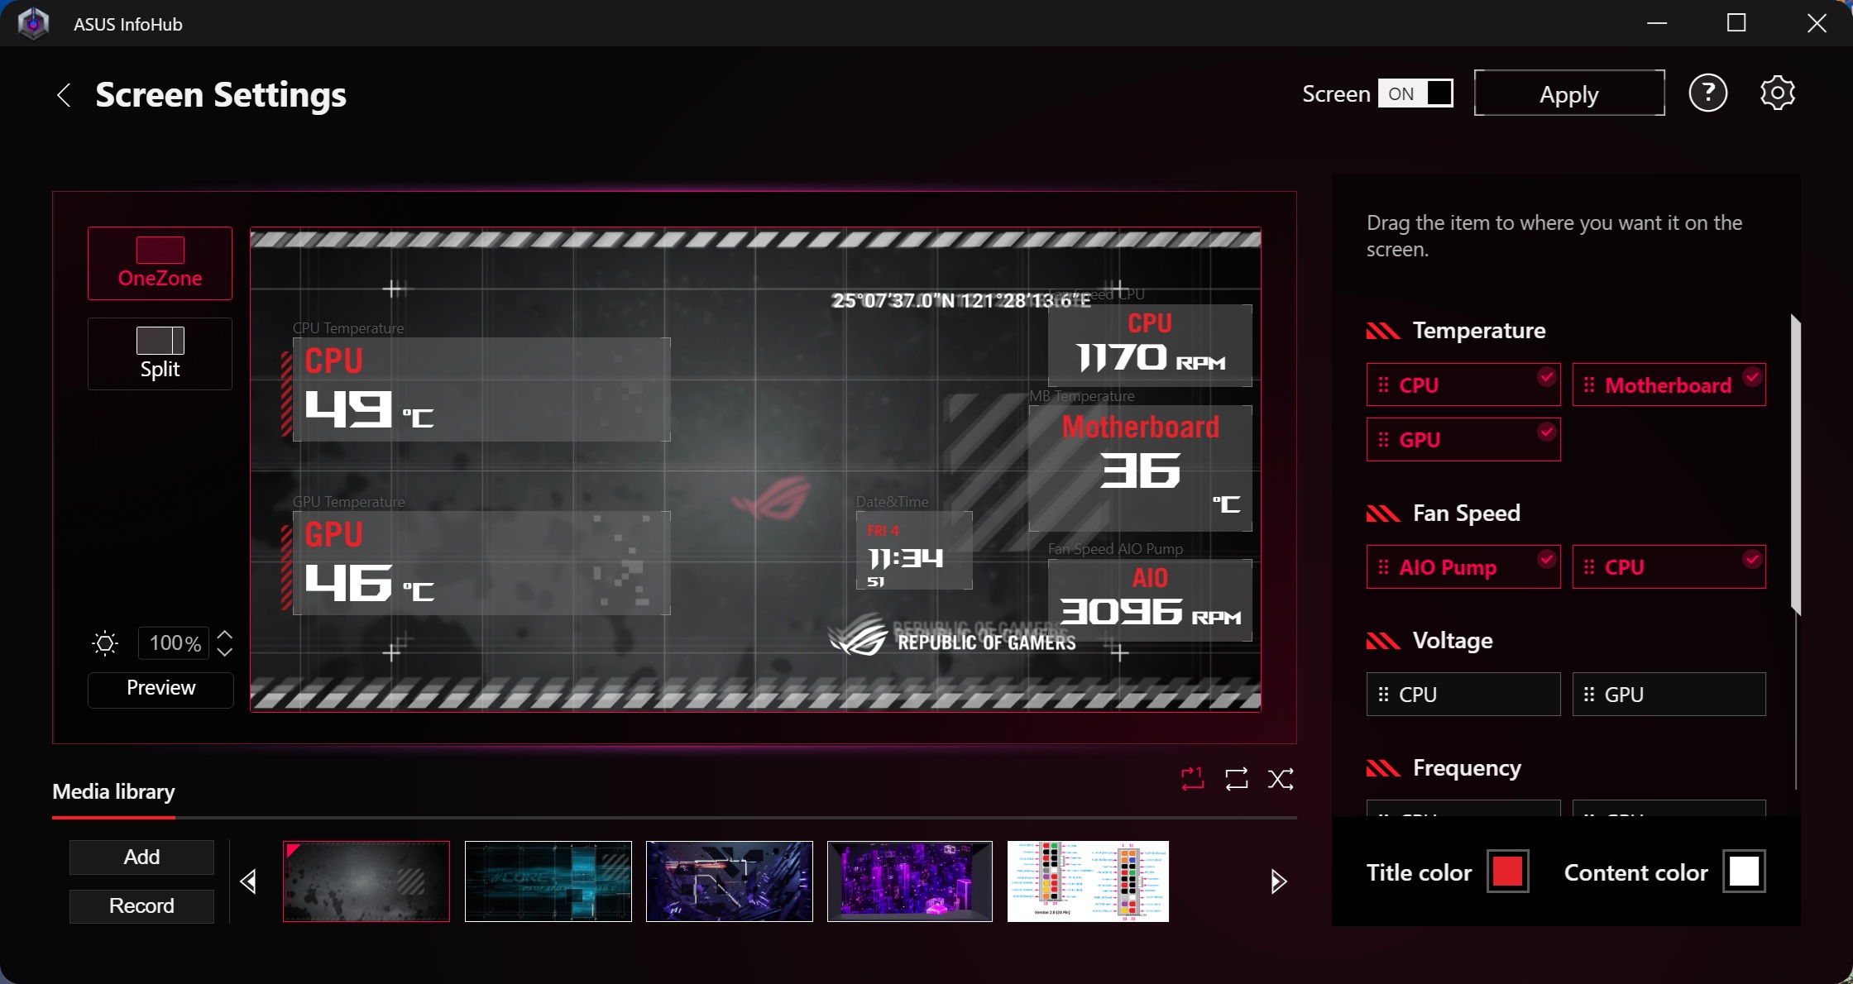Select the CPU 1170 RPM widget
The image size is (1853, 984).
[1150, 345]
